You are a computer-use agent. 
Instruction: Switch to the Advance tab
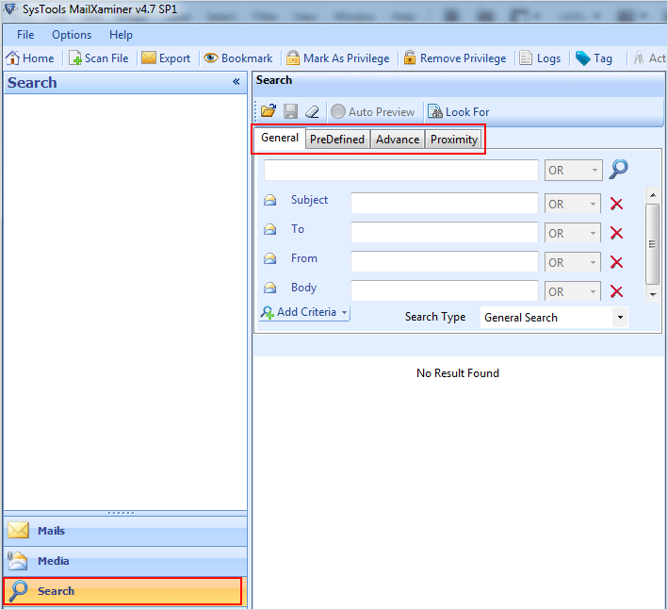coord(398,140)
